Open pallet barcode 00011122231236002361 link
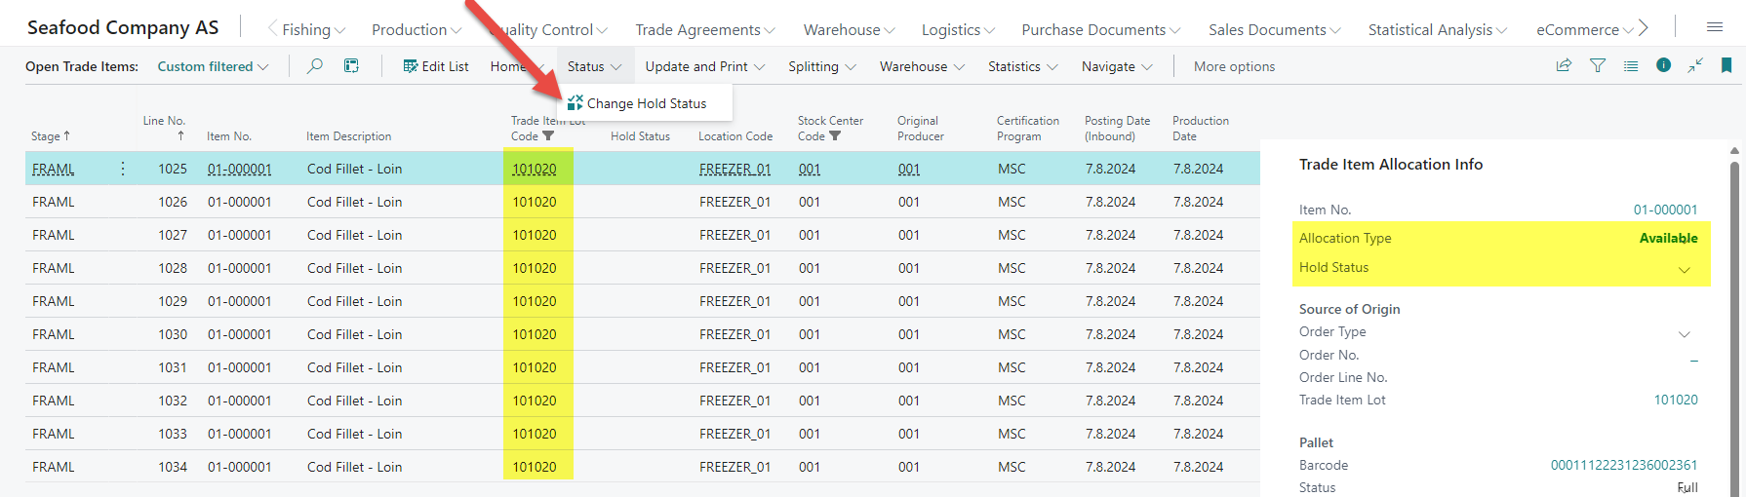The height and width of the screenshot is (497, 1746). pos(1623,465)
